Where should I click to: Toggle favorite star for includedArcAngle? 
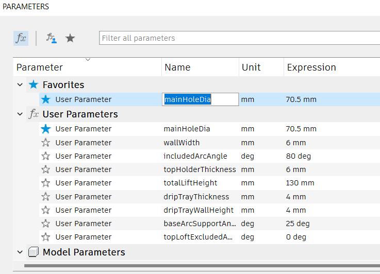click(x=46, y=156)
